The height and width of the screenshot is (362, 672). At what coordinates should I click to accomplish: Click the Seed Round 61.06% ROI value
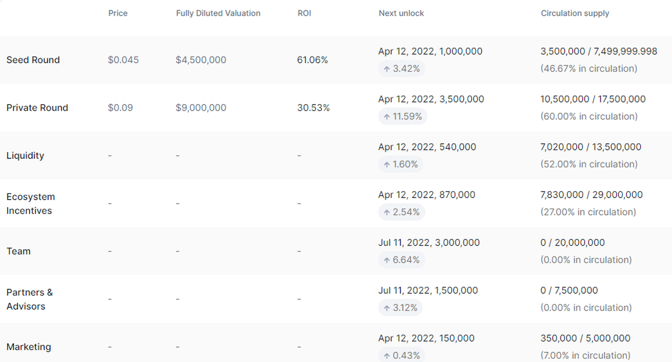pyautogui.click(x=312, y=60)
